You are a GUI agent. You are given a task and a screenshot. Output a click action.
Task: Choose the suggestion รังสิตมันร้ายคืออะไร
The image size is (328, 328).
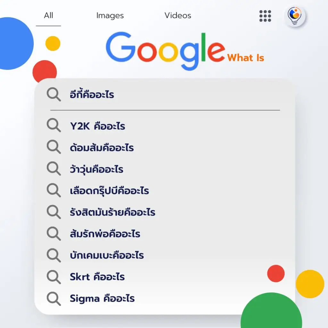pos(112,212)
